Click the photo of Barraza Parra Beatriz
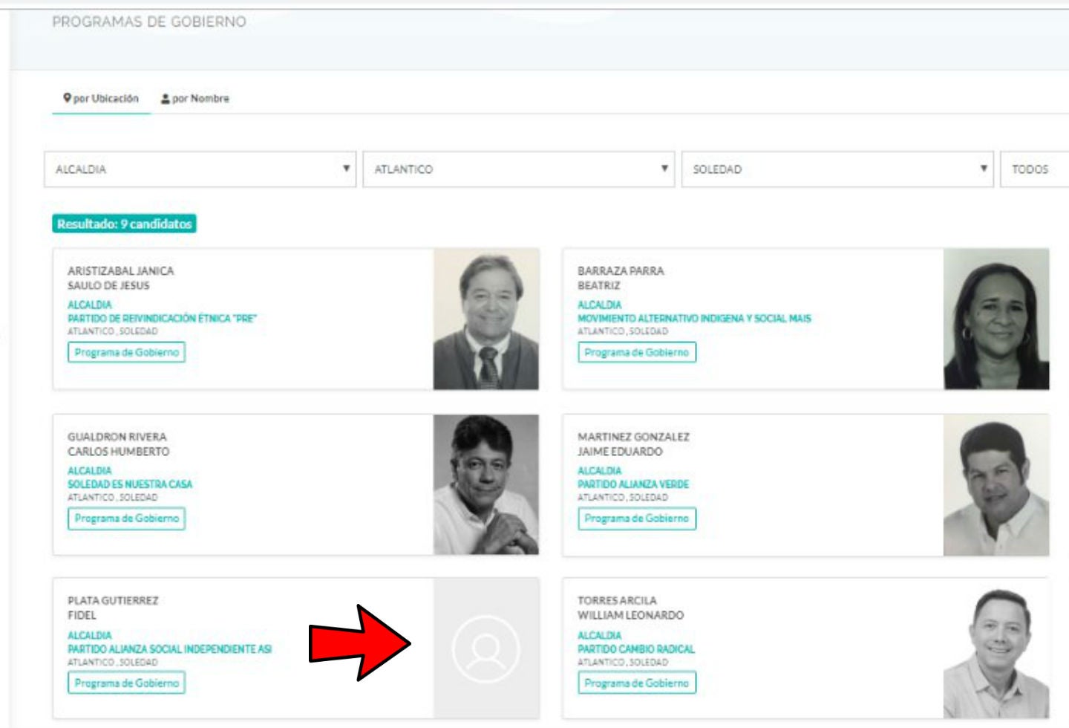1069x728 pixels. (996, 319)
